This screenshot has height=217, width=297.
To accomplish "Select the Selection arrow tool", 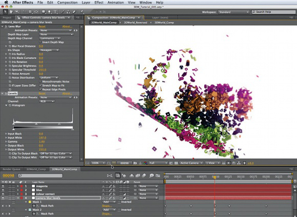I will [x=6, y=12].
